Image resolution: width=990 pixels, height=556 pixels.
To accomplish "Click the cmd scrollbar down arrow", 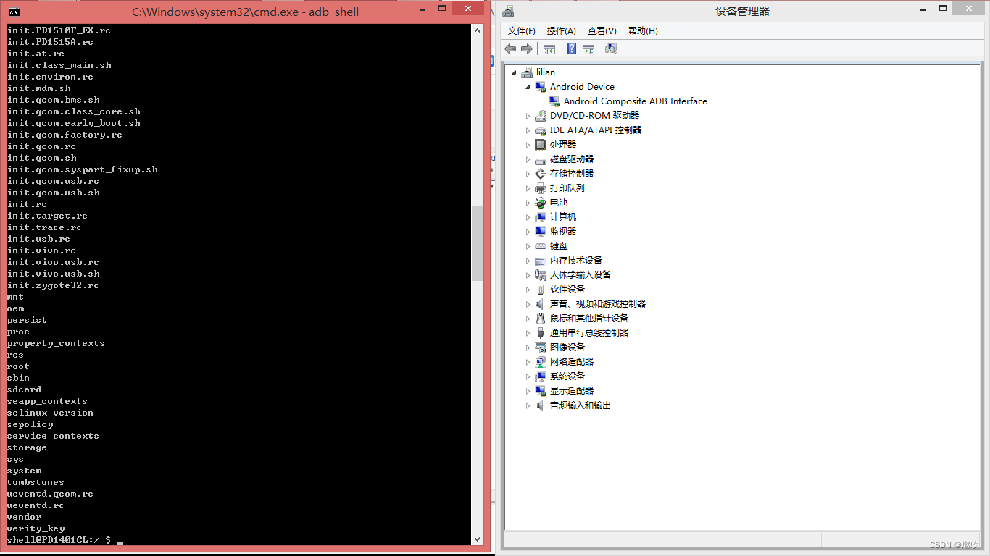I will [477, 539].
